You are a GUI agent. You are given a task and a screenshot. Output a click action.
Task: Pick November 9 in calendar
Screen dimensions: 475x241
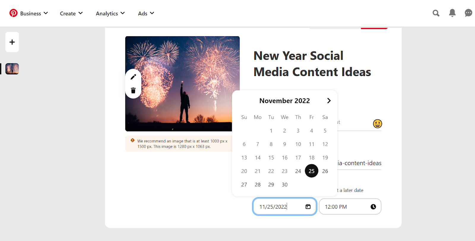284,144
